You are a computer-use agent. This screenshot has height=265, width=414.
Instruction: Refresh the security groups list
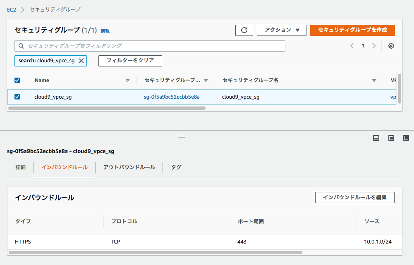[x=244, y=30]
